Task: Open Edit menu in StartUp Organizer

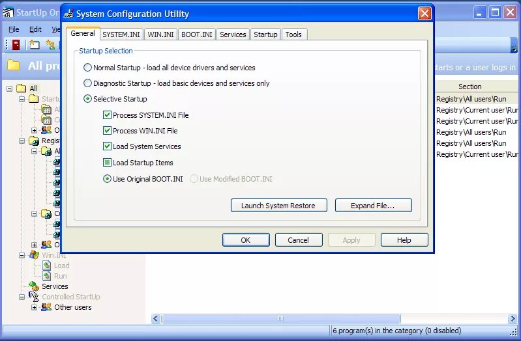Action: [x=35, y=29]
